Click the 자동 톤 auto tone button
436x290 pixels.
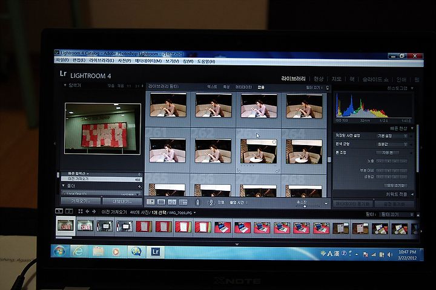click(x=388, y=153)
